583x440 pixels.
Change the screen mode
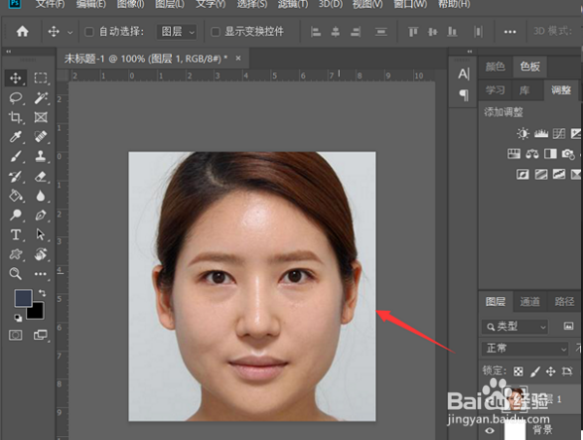(x=41, y=335)
